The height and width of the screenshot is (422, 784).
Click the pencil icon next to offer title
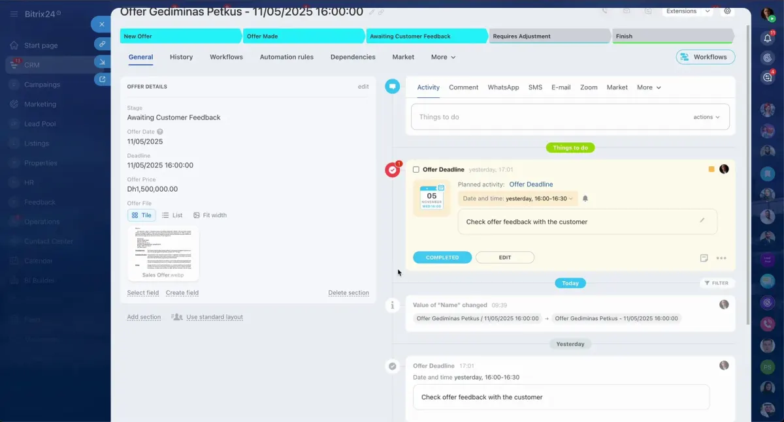point(372,12)
